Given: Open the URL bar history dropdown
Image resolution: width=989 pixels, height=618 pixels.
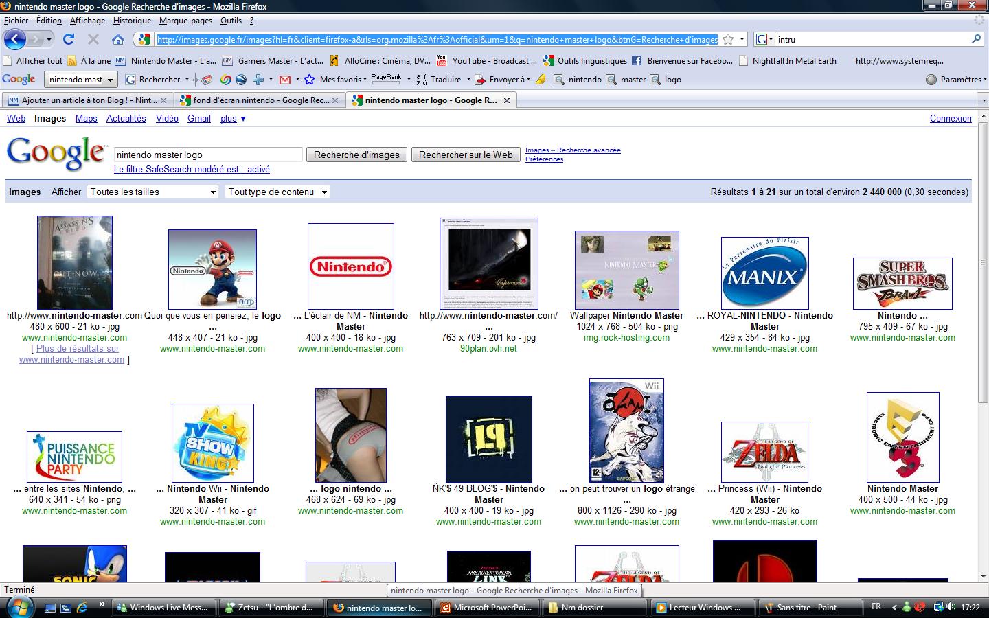Looking at the screenshot, I should pyautogui.click(x=742, y=39).
